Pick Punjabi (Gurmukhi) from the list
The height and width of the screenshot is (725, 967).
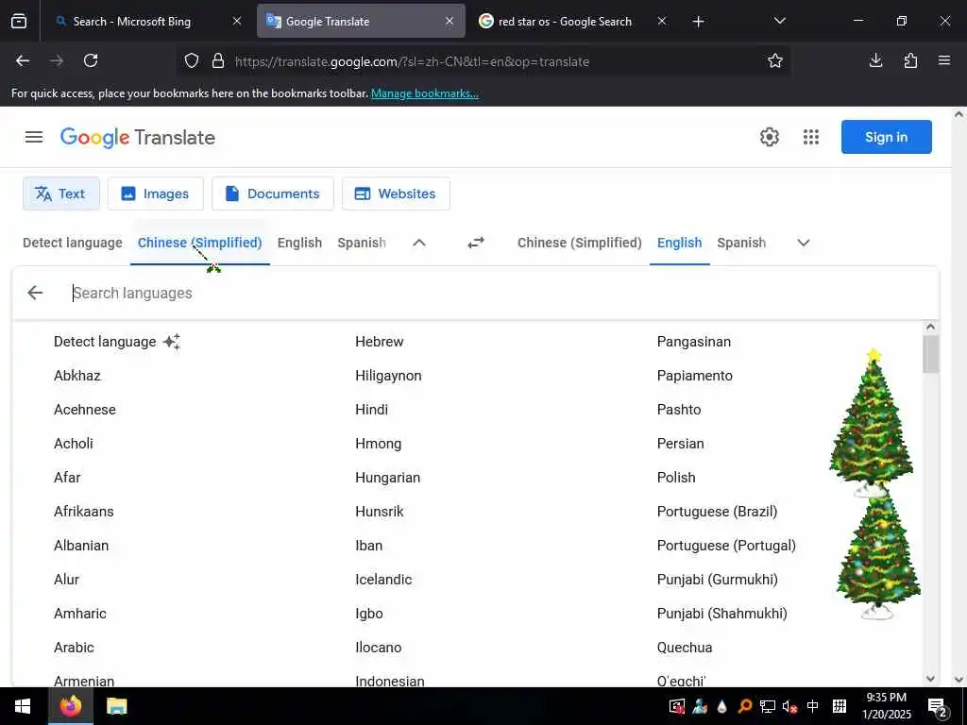pyautogui.click(x=718, y=580)
